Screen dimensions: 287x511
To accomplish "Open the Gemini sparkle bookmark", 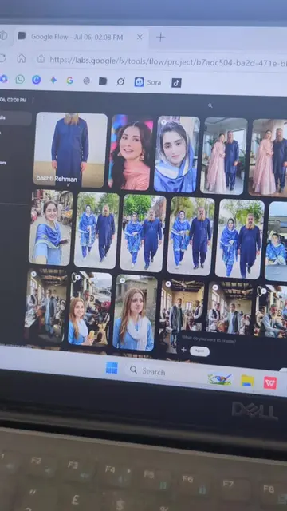I will pyautogui.click(x=53, y=80).
